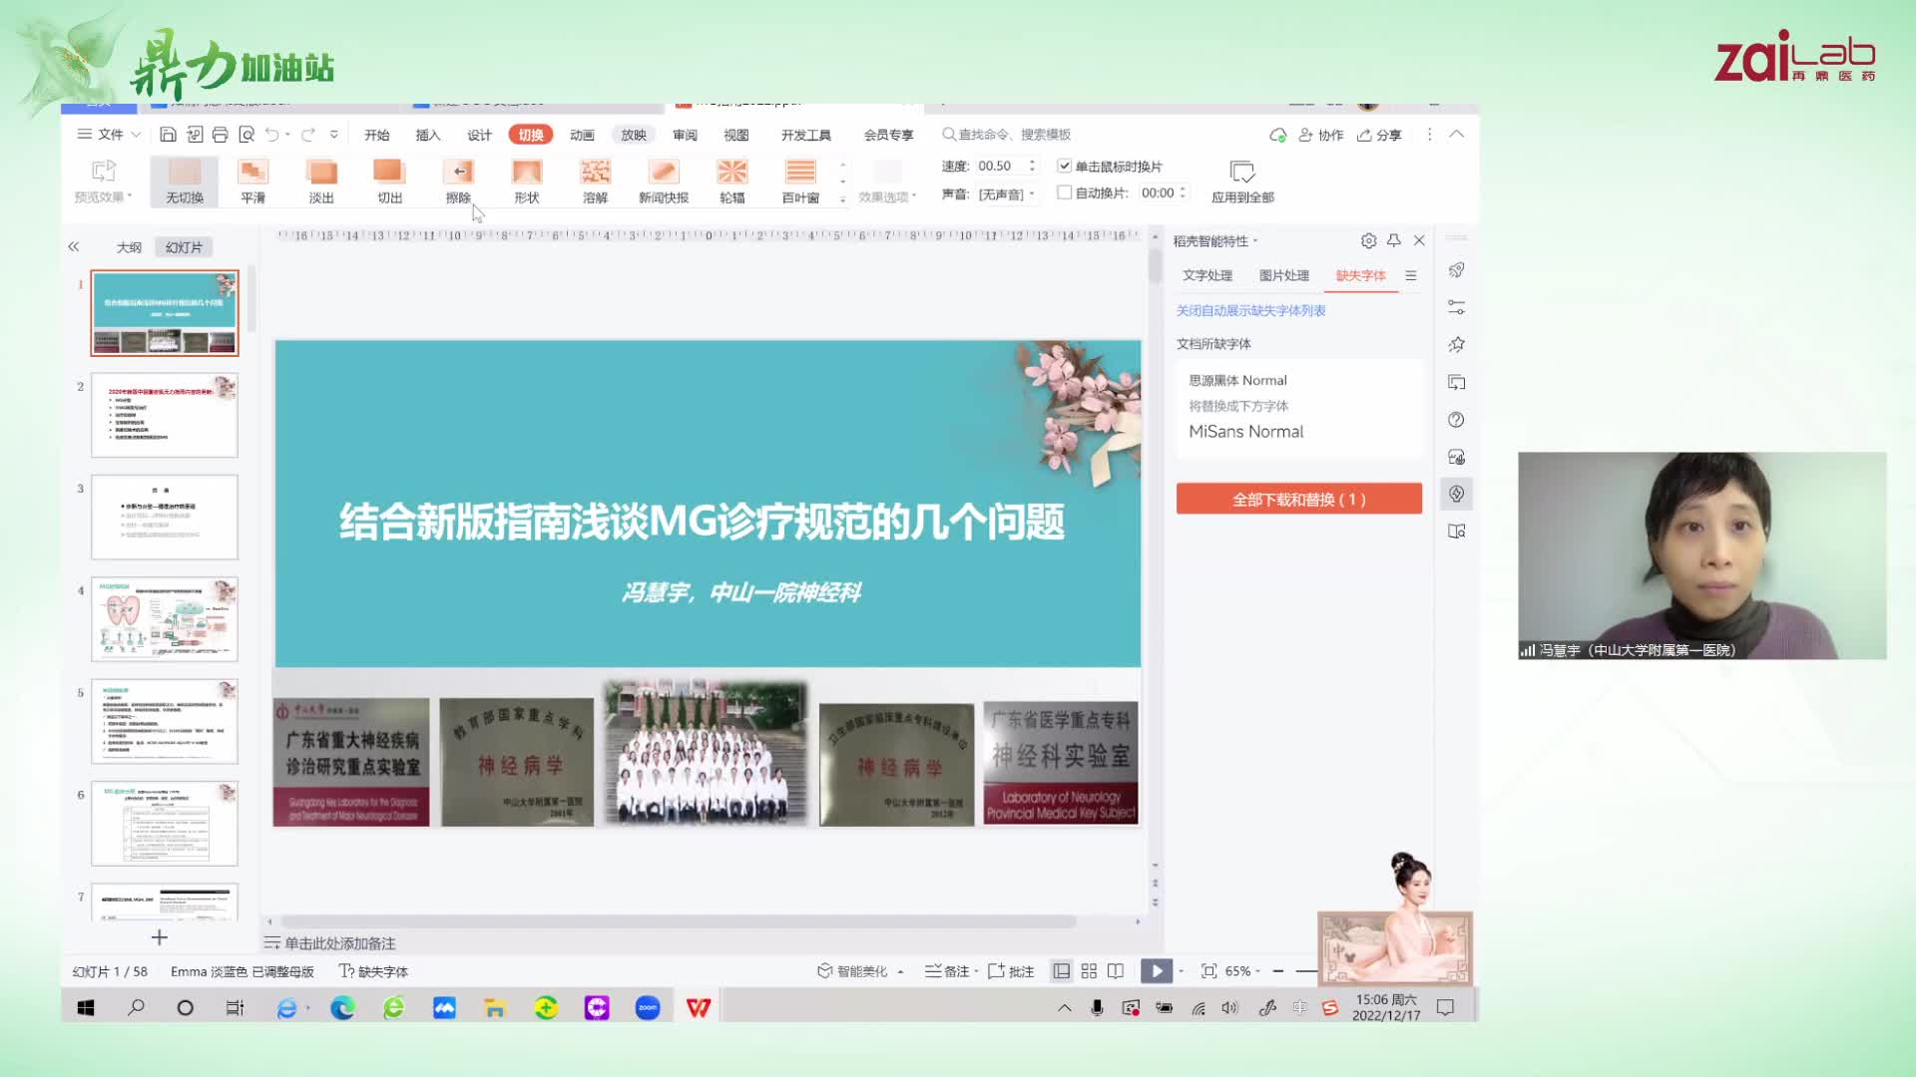The width and height of the screenshot is (1916, 1077).
Task: Open settings gear in 稻壳智能特性 panel
Action: (x=1368, y=240)
